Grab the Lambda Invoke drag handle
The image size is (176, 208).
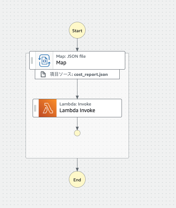tap(35, 108)
